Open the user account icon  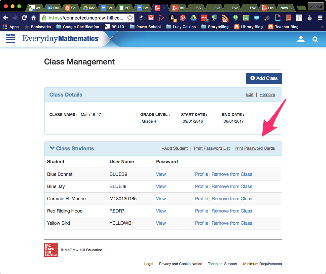[x=301, y=39]
